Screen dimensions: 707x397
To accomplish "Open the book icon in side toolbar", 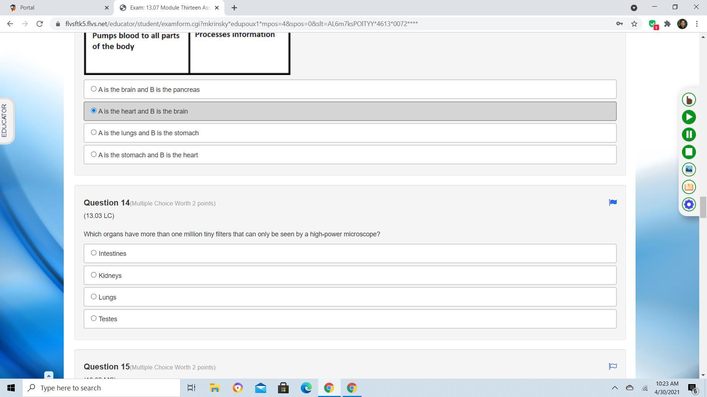I will (689, 187).
